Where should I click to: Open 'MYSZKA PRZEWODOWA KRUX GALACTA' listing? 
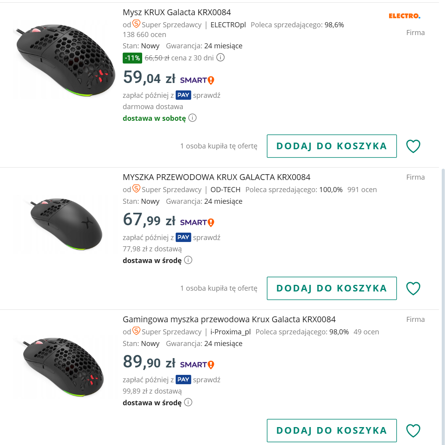tap(216, 177)
